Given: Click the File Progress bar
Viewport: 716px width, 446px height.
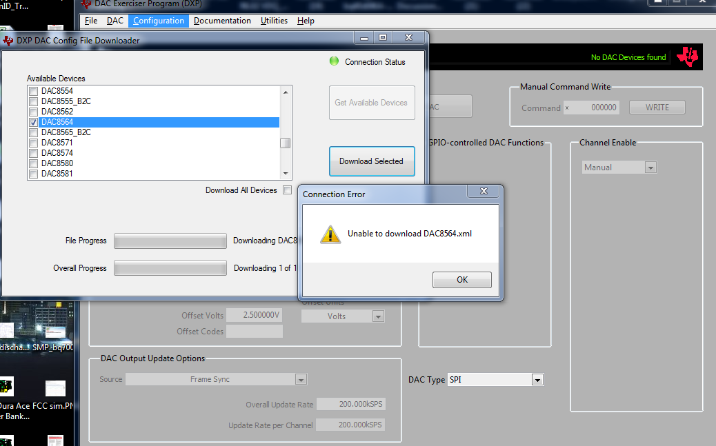Looking at the screenshot, I should coord(170,241).
